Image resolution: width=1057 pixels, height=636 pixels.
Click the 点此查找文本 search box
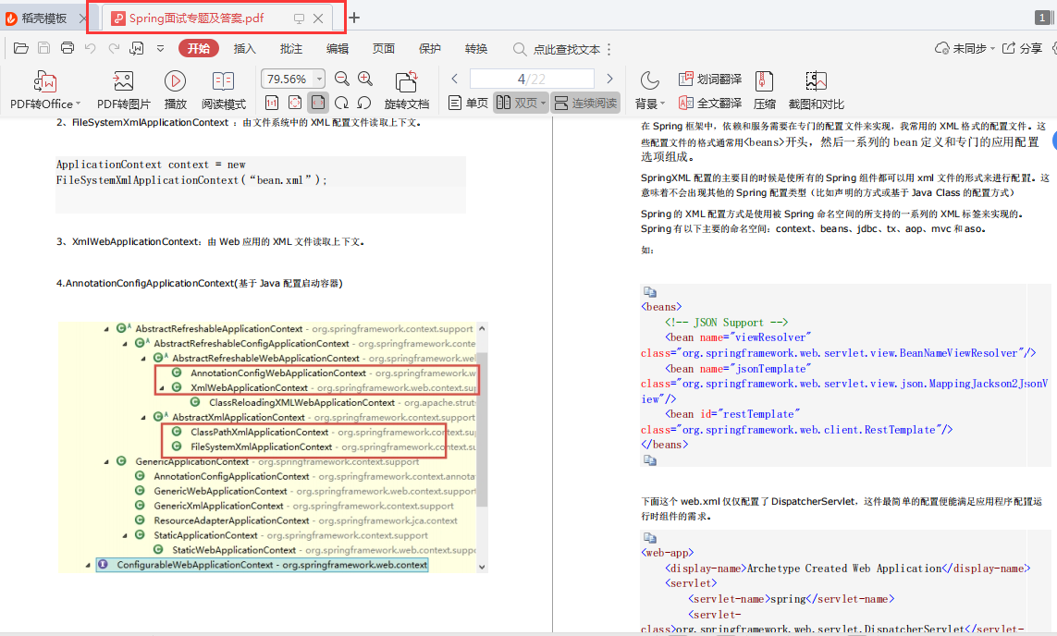(x=557, y=49)
